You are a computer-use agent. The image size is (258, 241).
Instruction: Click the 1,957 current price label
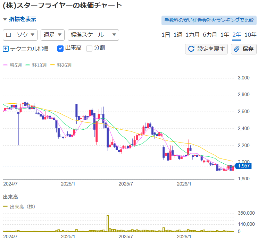243,166
